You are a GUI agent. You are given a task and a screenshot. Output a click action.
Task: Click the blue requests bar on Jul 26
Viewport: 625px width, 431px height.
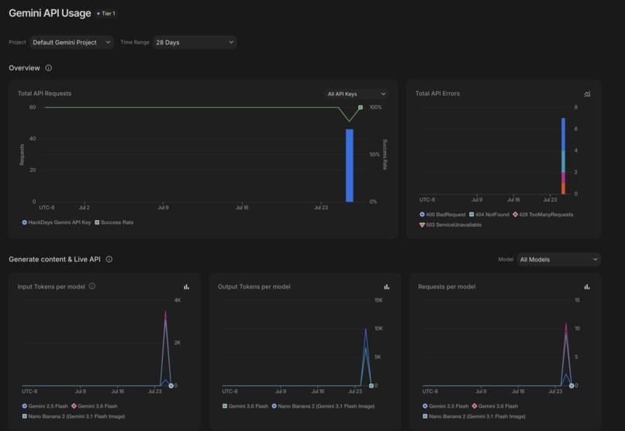coord(350,165)
